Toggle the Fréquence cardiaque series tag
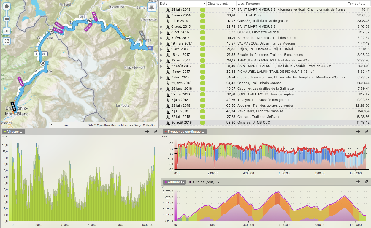 click(185, 132)
